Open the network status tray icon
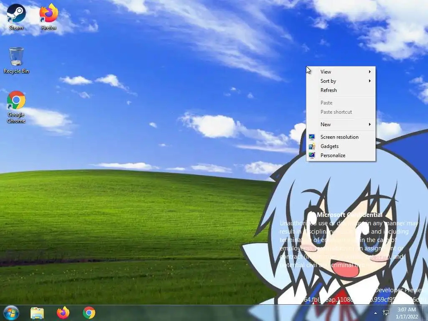The width and height of the screenshot is (428, 321). click(x=386, y=313)
